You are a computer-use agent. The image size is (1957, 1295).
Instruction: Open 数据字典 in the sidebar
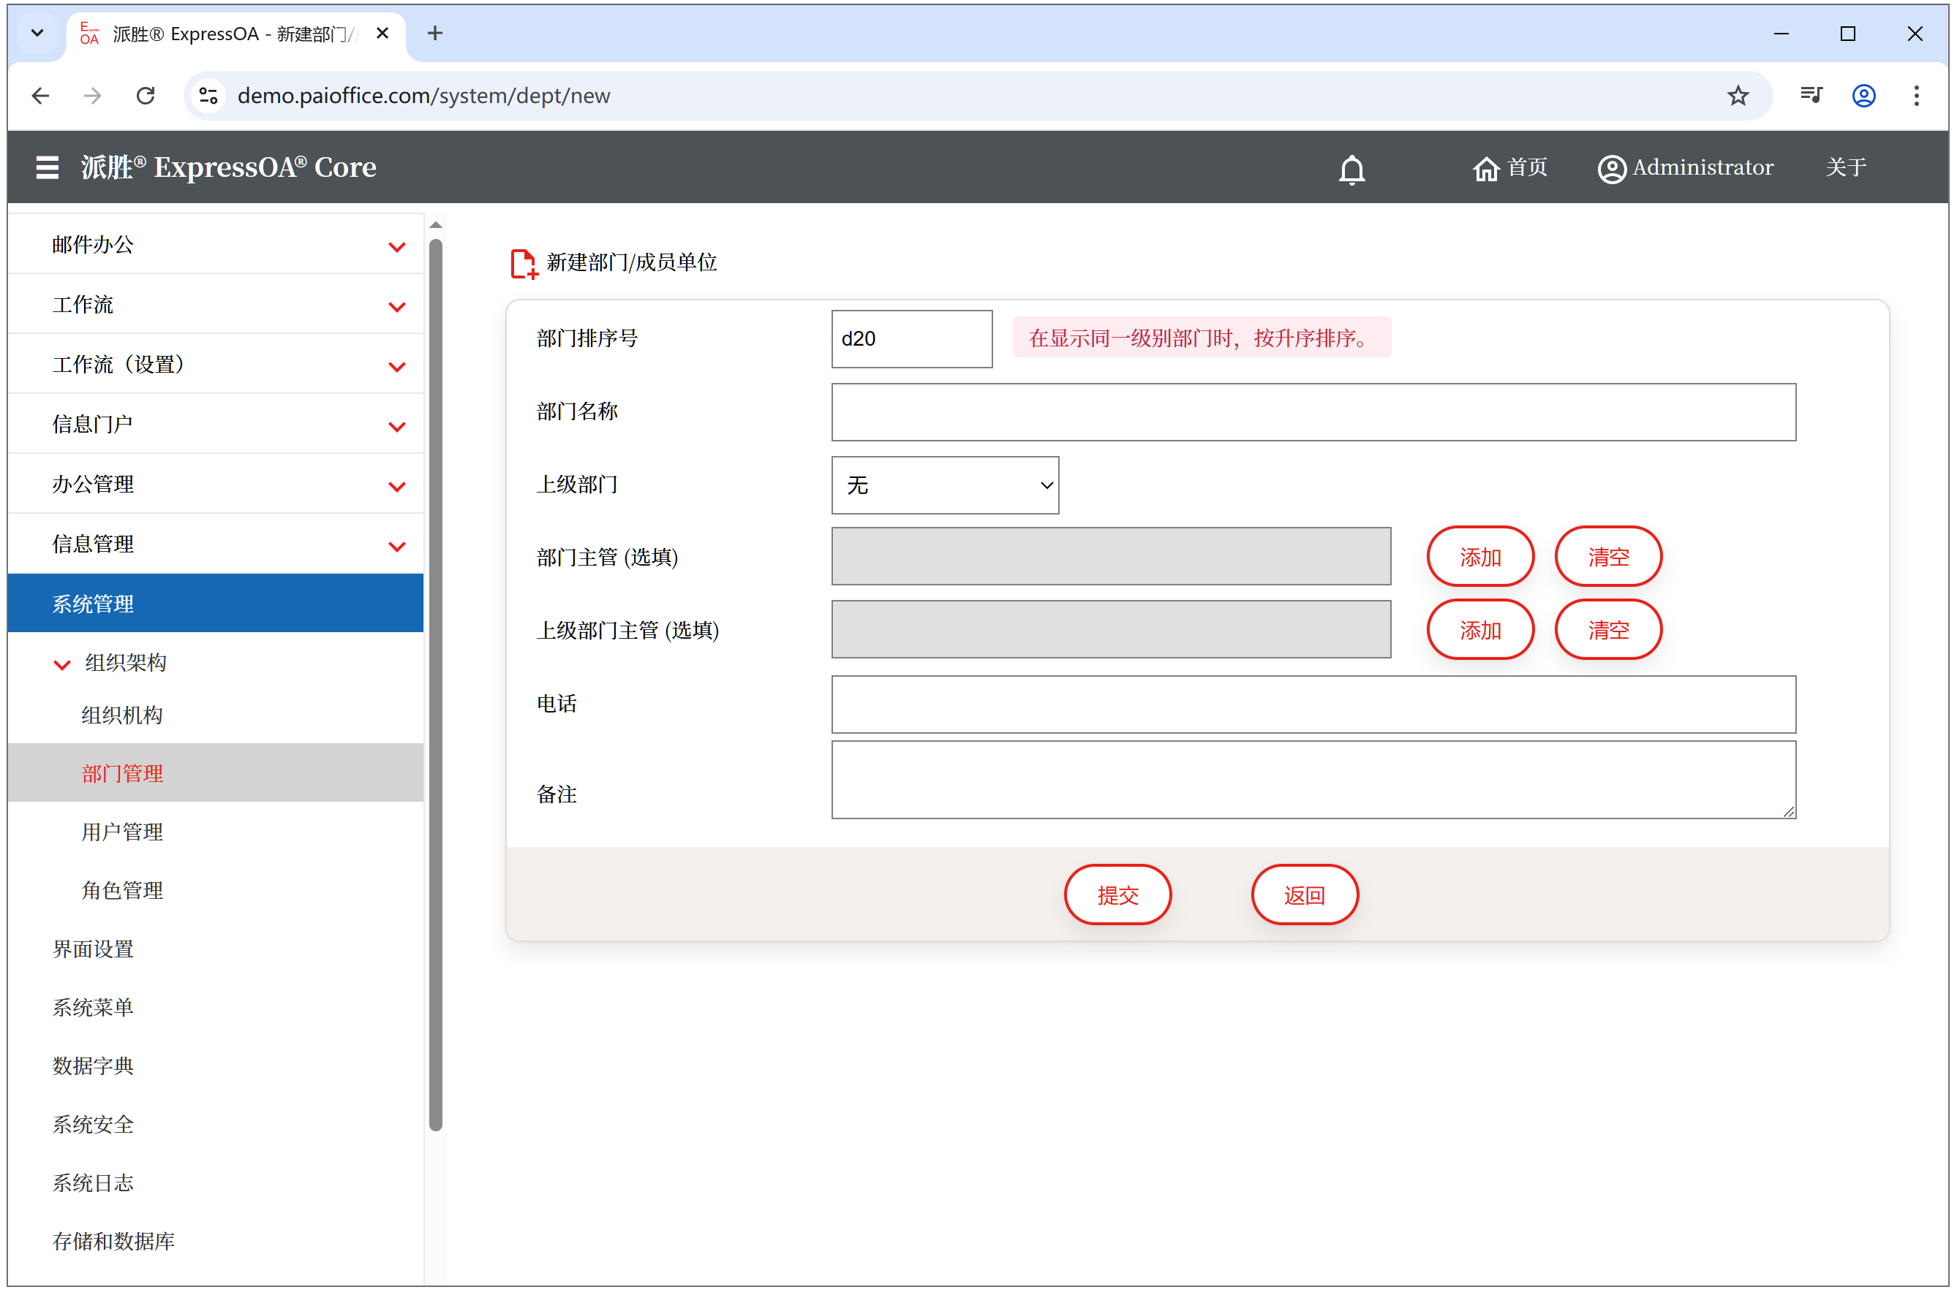click(x=94, y=1066)
